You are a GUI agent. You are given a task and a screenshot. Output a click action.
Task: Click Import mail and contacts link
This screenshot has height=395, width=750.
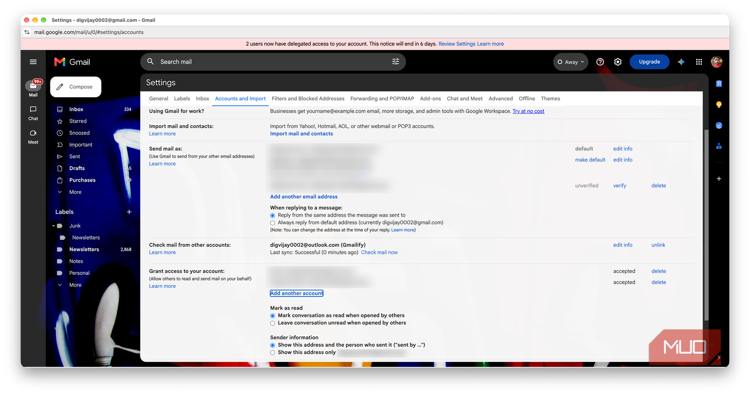pyautogui.click(x=301, y=134)
